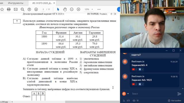Click the total pages label / 11

48,9
